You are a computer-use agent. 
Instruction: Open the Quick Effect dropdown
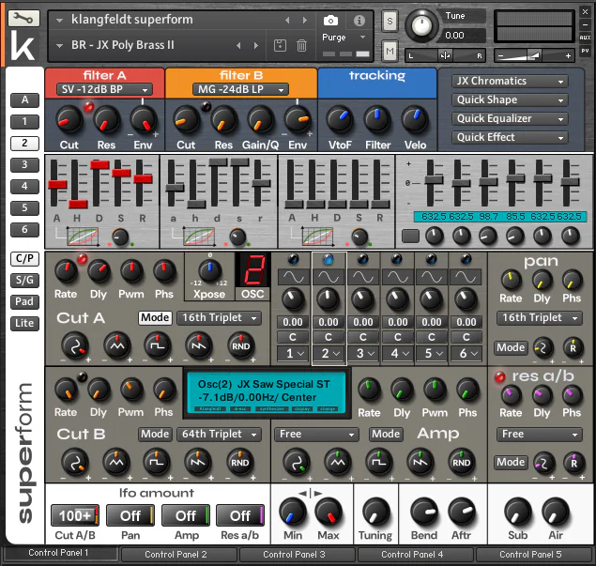tap(510, 137)
